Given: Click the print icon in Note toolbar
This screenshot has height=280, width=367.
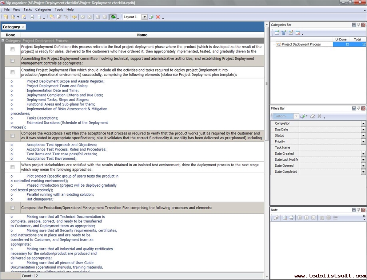Looking at the screenshot, I should [291, 218].
